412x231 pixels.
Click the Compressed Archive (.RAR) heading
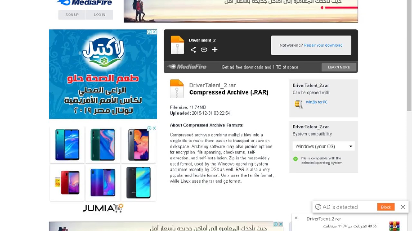(x=229, y=92)
